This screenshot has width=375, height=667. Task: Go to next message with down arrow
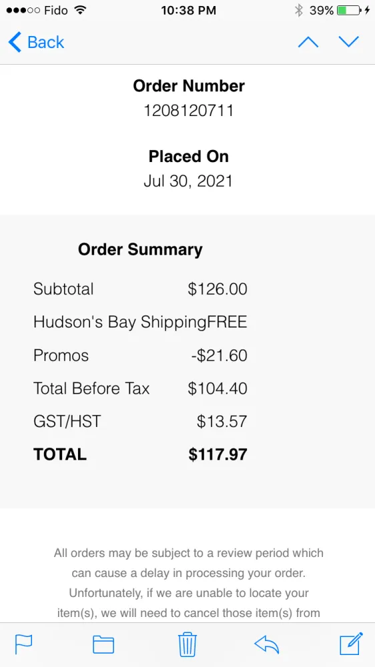tap(348, 42)
